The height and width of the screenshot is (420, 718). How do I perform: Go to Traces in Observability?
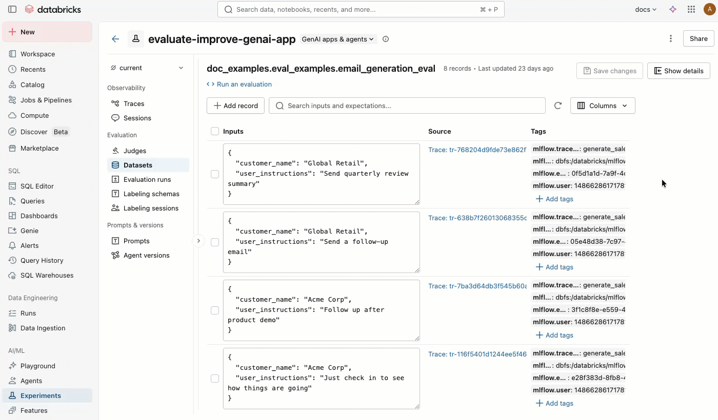(x=134, y=103)
